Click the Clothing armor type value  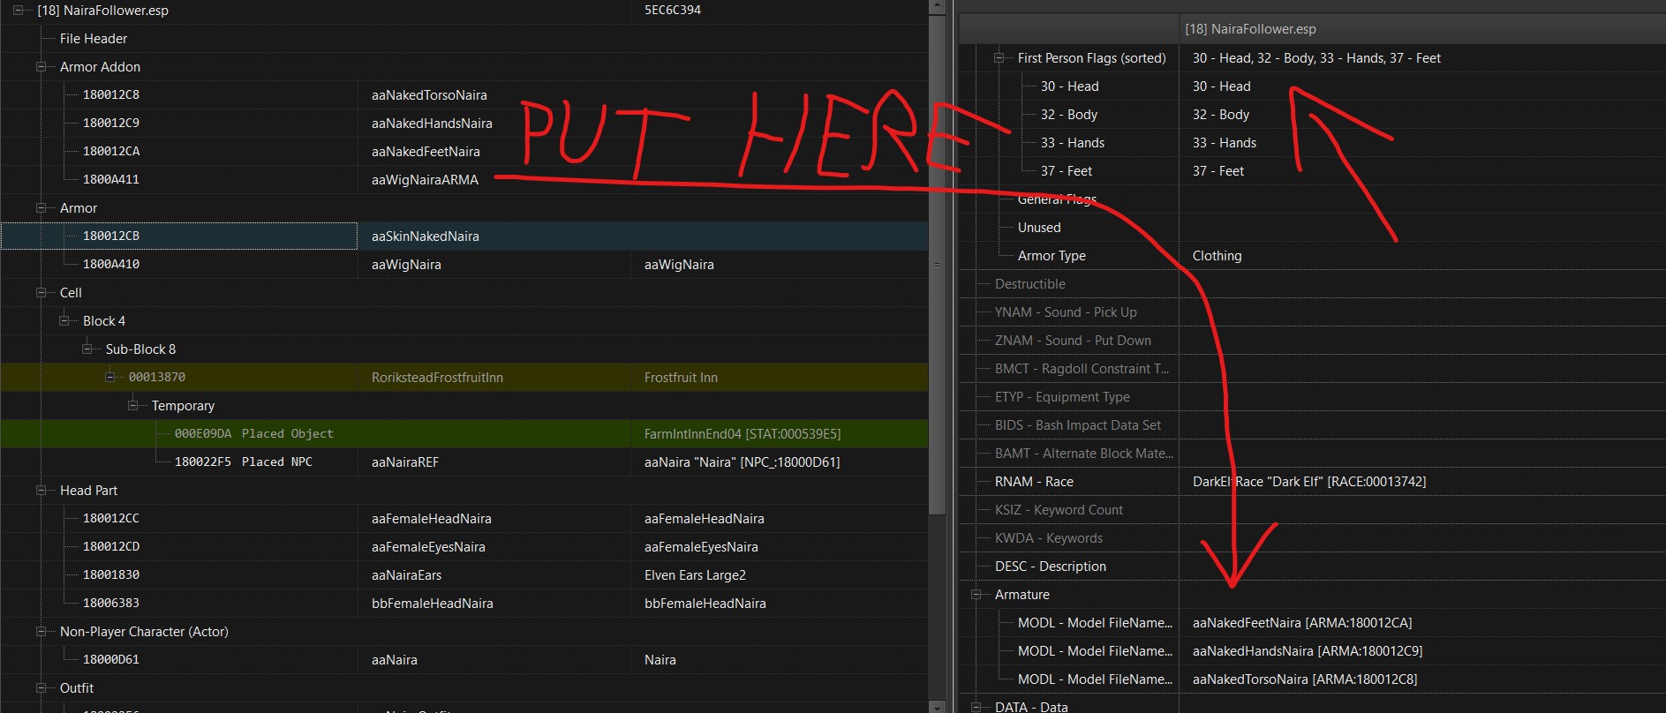tap(1217, 256)
